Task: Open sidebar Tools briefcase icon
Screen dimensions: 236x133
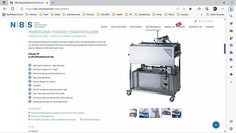Action: pos(231,31)
